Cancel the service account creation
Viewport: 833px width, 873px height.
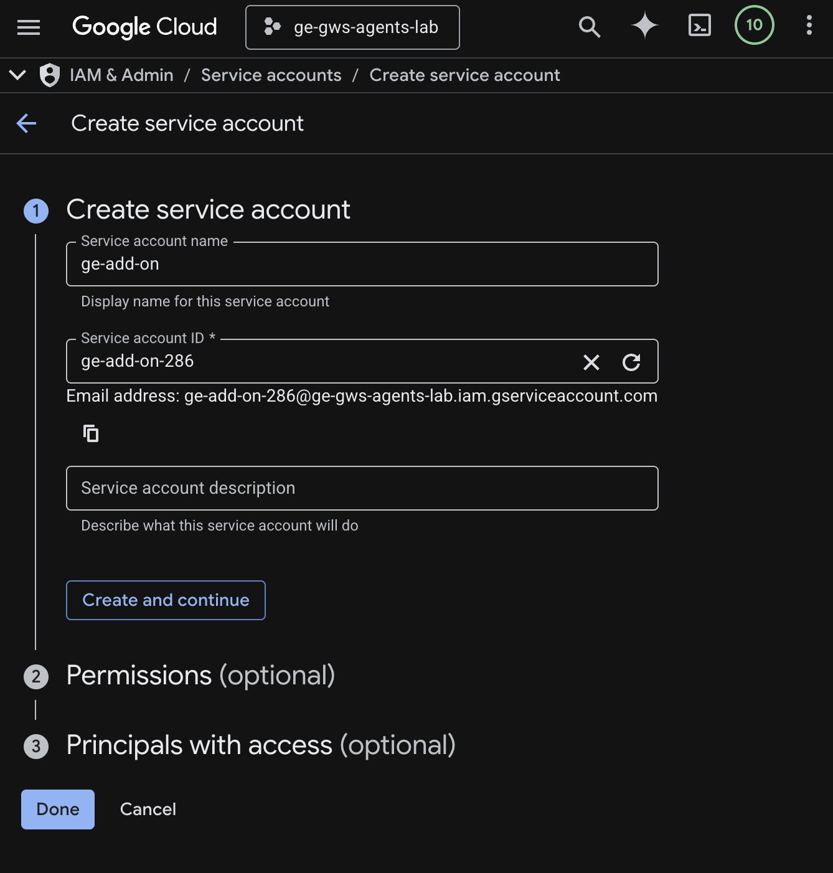[148, 809]
